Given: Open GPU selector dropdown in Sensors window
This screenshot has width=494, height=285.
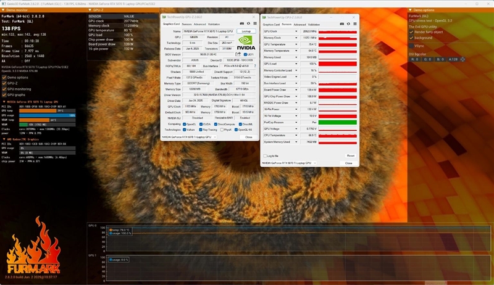Looking at the screenshot, I should (289, 163).
